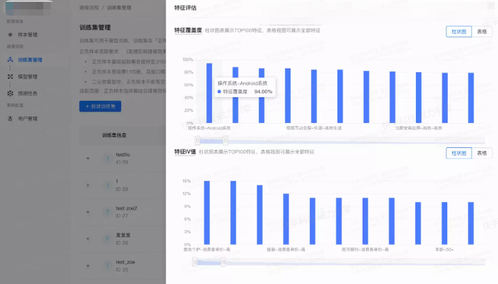This screenshot has width=498, height=284.
Task: Click the 视频互动类型-生活-其他生活 coverage bar
Action: point(314,96)
